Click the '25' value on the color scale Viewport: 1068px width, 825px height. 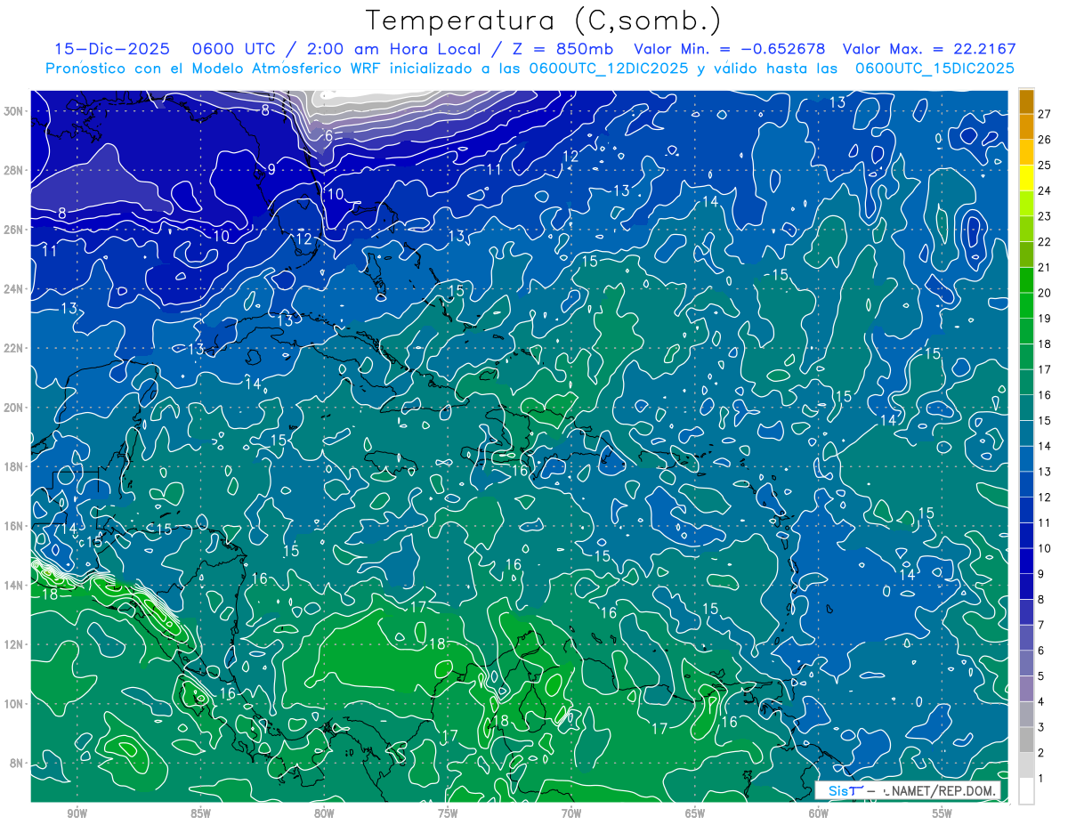pos(1045,166)
